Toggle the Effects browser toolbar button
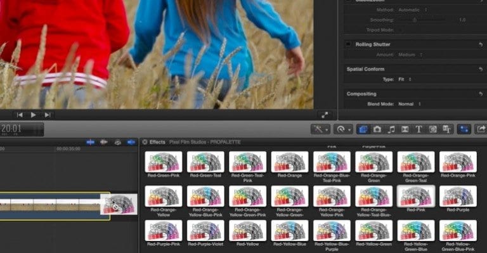 click(x=363, y=129)
